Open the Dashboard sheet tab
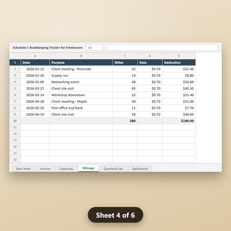 (140, 169)
